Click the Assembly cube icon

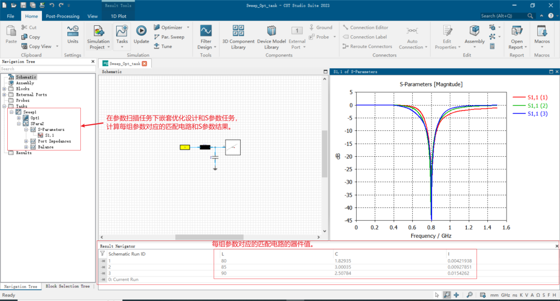tap(474, 31)
